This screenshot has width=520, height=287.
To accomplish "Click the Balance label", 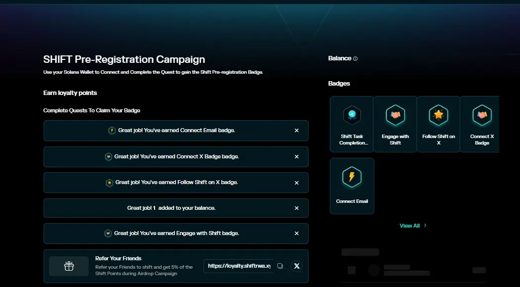I will click(x=340, y=58).
